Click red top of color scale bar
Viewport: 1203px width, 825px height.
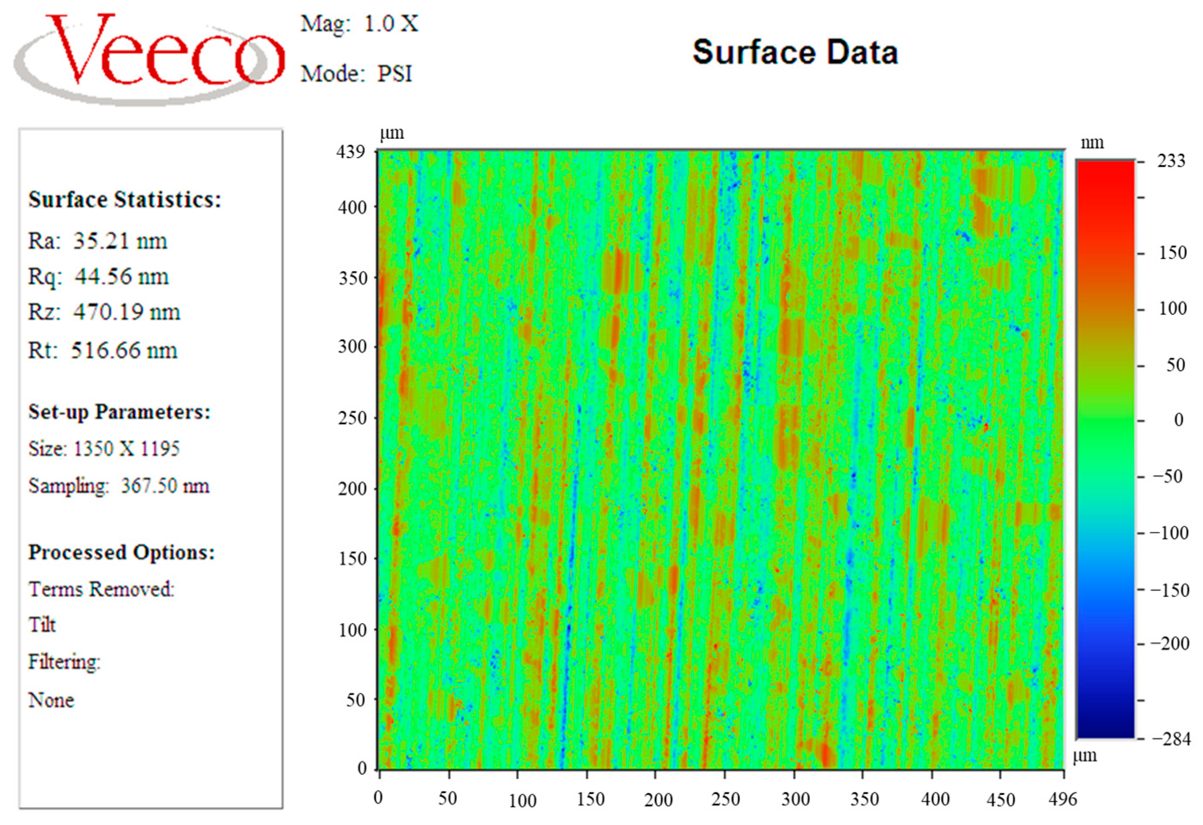tap(1105, 171)
